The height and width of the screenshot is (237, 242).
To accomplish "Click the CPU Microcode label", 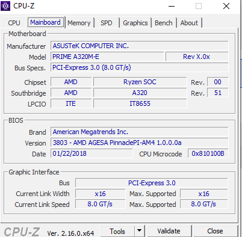I will point(161,154).
